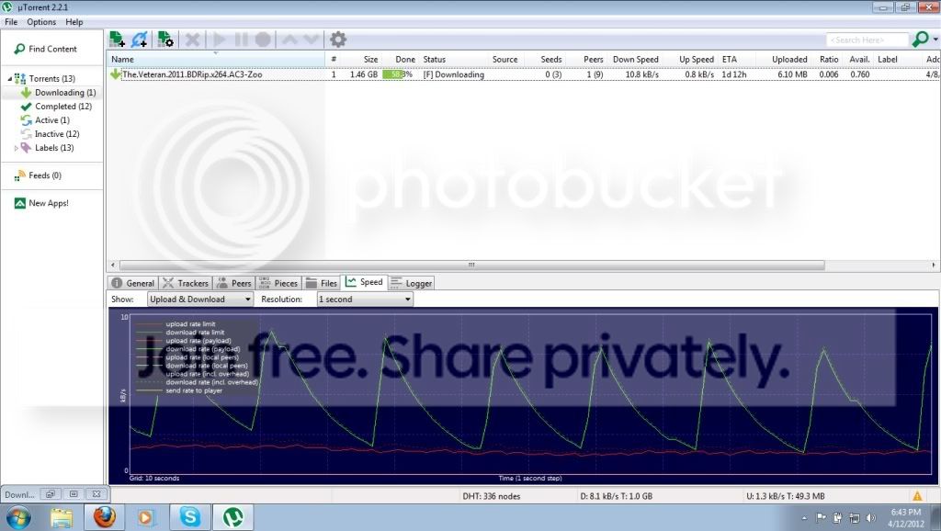Open the Resolution 1 second dropdown
The height and width of the screenshot is (531, 941).
(365, 299)
